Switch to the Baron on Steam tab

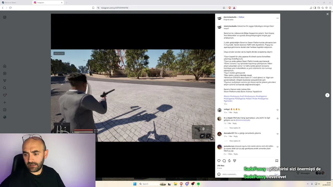pos(16,3)
